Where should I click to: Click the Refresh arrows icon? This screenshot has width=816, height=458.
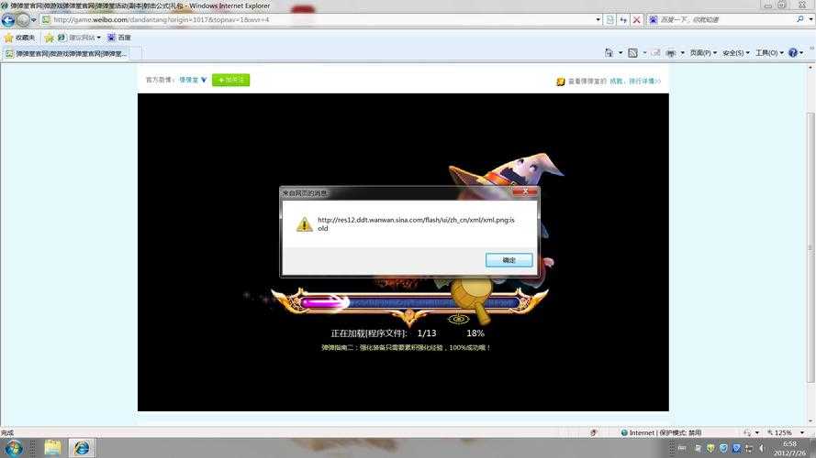(x=623, y=20)
